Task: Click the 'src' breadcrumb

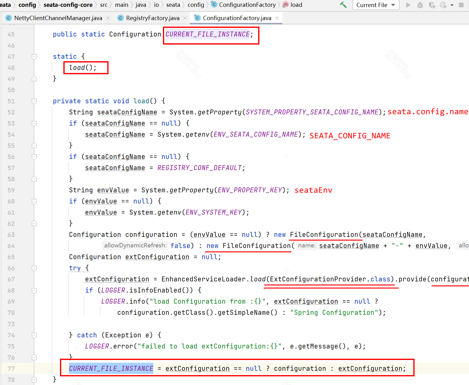Action: click(x=104, y=5)
